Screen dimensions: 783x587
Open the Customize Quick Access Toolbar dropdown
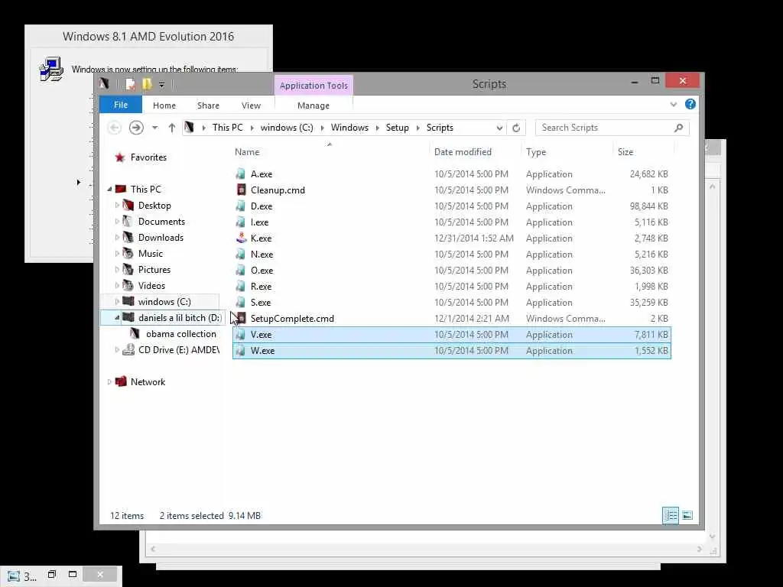pos(162,85)
